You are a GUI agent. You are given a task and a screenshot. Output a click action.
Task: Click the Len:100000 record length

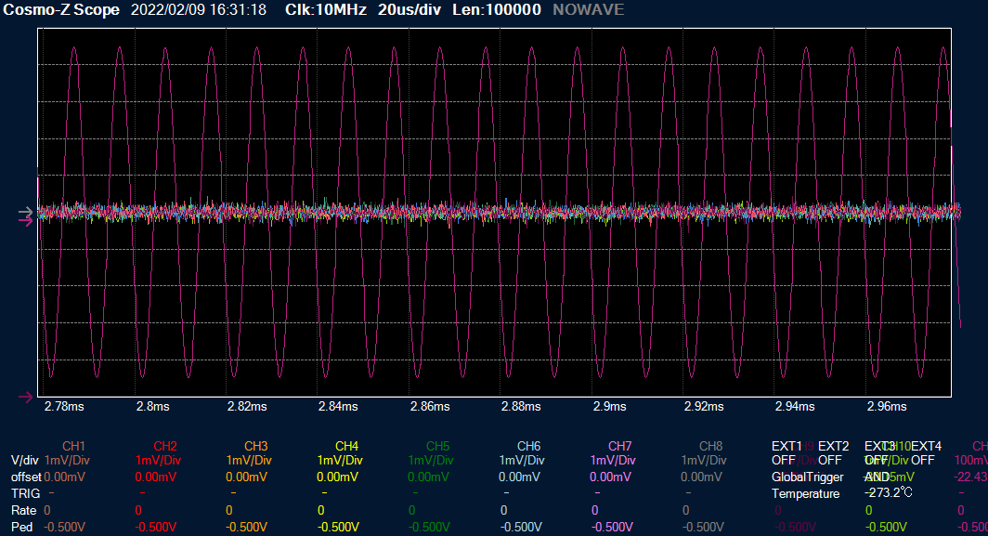pos(497,10)
